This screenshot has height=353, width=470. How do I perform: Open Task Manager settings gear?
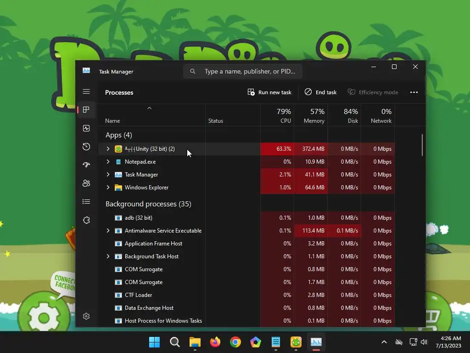click(x=86, y=316)
